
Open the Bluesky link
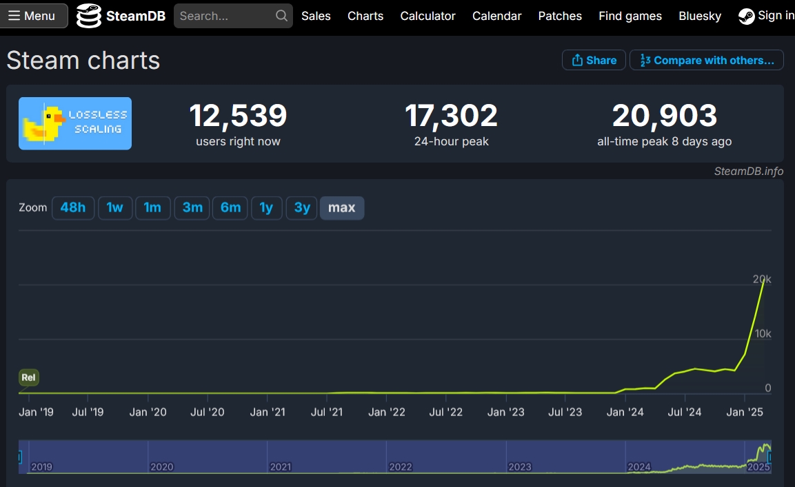[700, 16]
